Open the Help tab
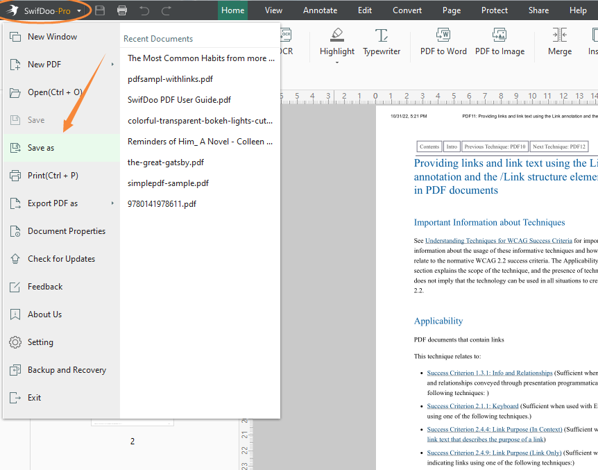 point(578,10)
